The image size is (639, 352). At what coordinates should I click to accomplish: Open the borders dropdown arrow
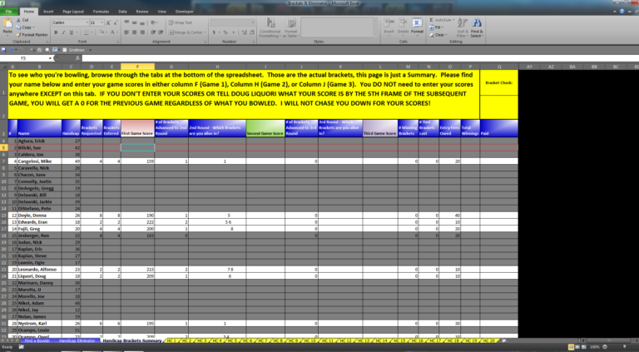92,32
